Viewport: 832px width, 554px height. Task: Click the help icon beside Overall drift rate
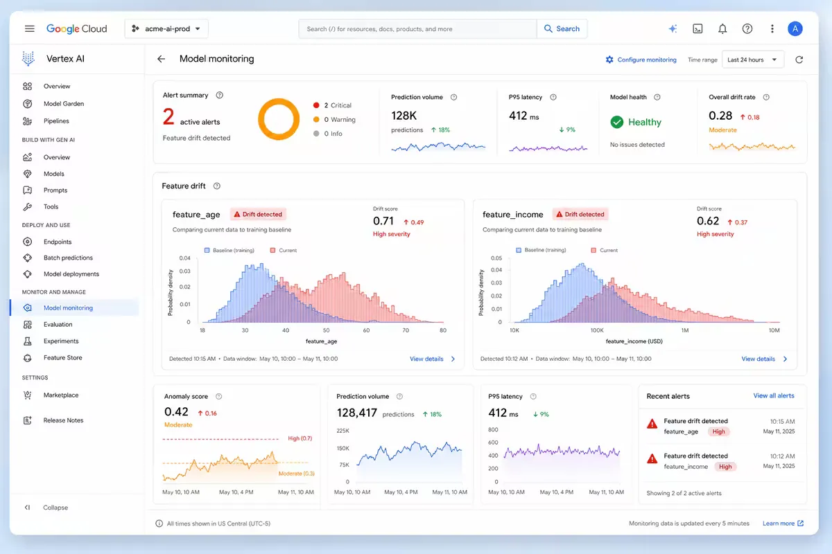point(766,97)
